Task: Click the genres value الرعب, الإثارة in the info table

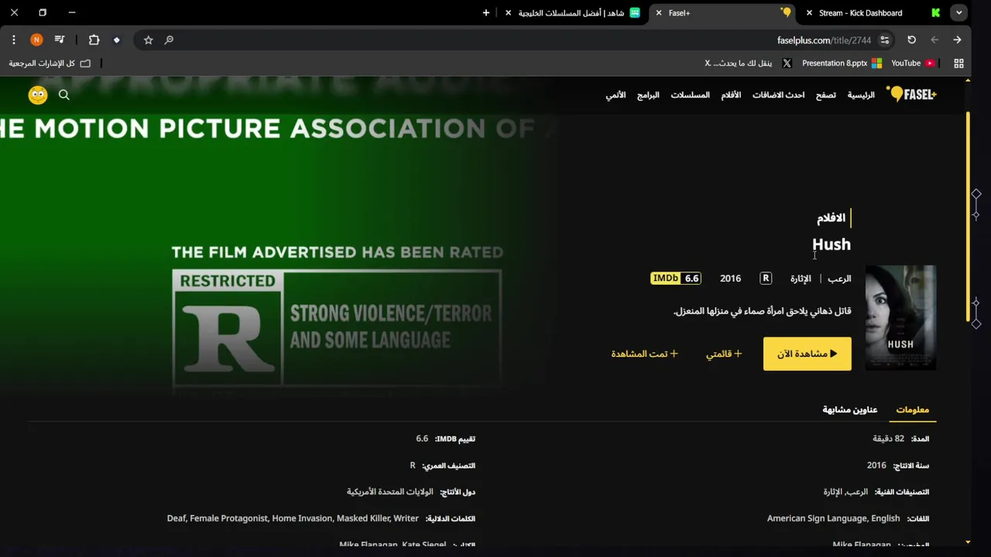Action: point(845,492)
